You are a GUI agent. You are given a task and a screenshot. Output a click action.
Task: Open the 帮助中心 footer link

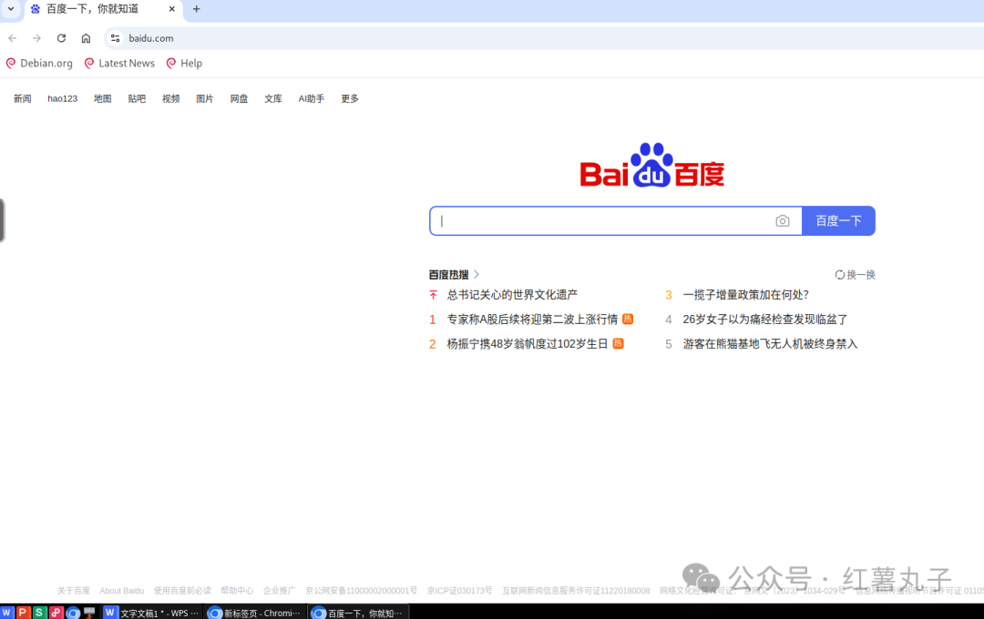coord(237,591)
